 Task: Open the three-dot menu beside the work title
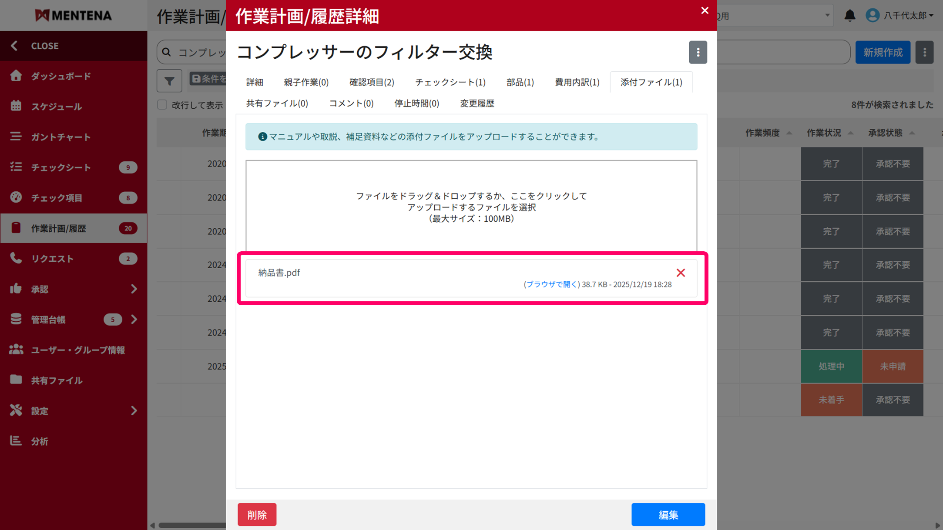pos(698,53)
